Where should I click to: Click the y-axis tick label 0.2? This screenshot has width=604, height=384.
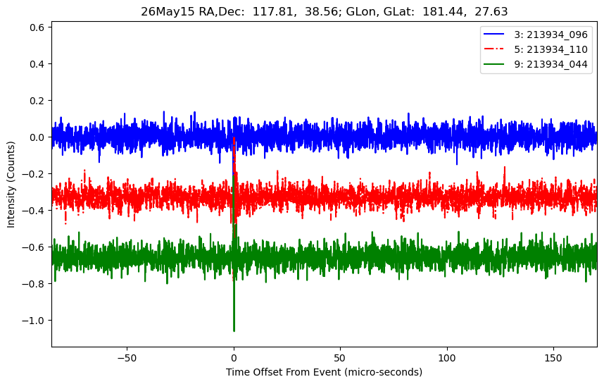pyautogui.click(x=38, y=101)
